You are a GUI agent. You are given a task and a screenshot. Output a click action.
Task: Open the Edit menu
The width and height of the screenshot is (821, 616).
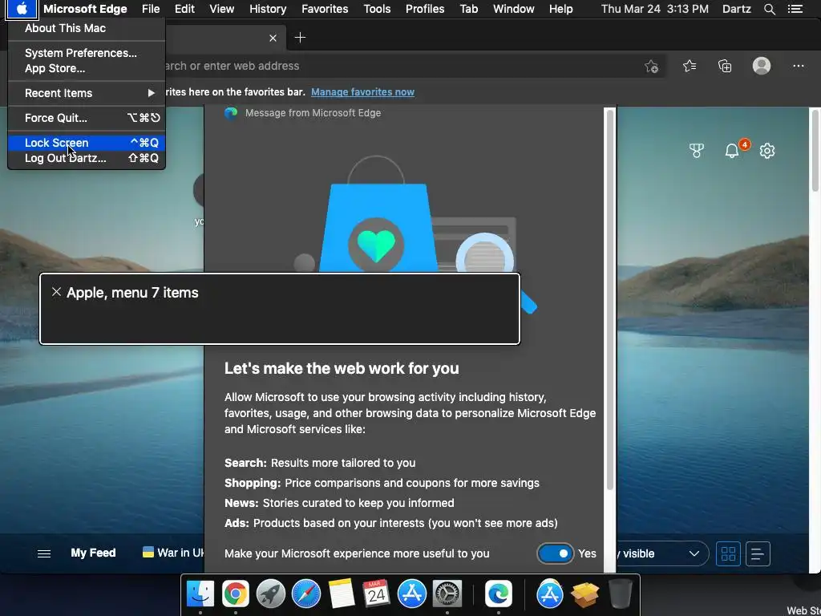point(185,9)
